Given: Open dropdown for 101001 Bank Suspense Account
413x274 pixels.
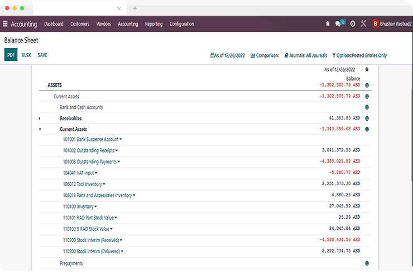Looking at the screenshot, I should coord(121,139).
